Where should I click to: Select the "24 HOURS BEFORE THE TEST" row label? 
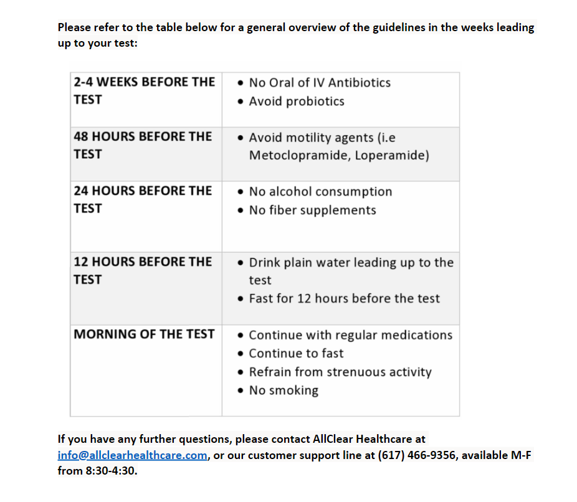coord(143,199)
